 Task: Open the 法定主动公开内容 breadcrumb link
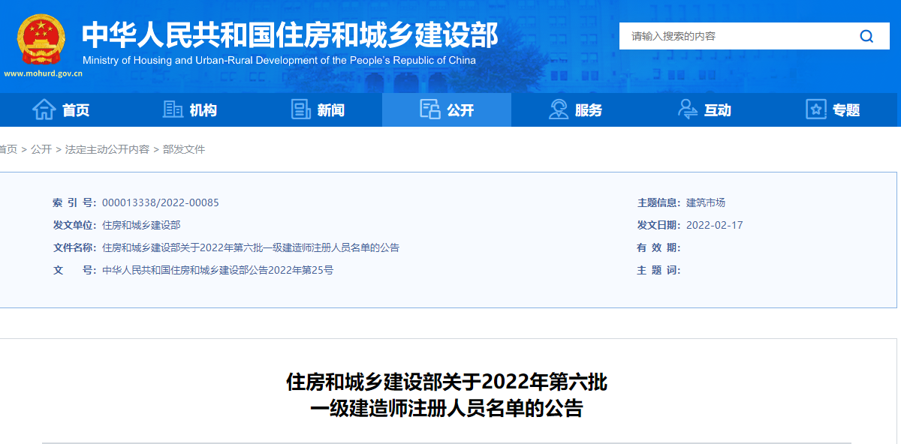point(107,149)
